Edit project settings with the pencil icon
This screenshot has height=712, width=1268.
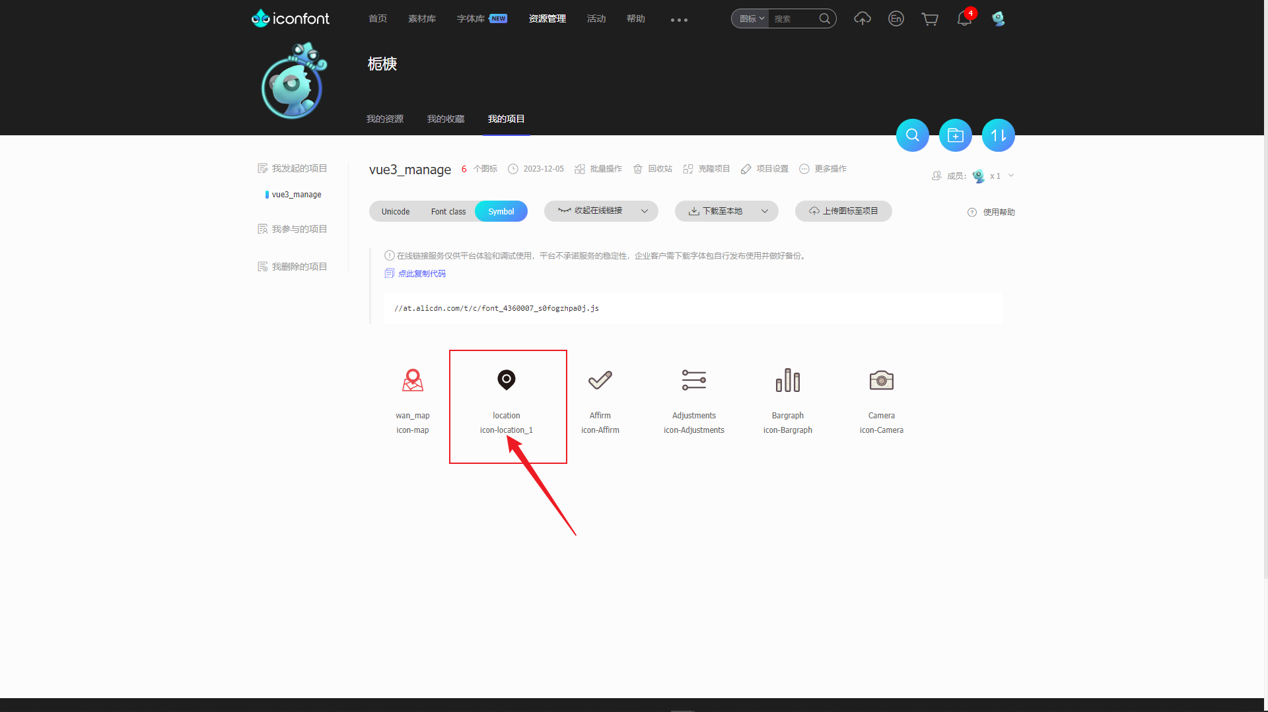tap(746, 169)
